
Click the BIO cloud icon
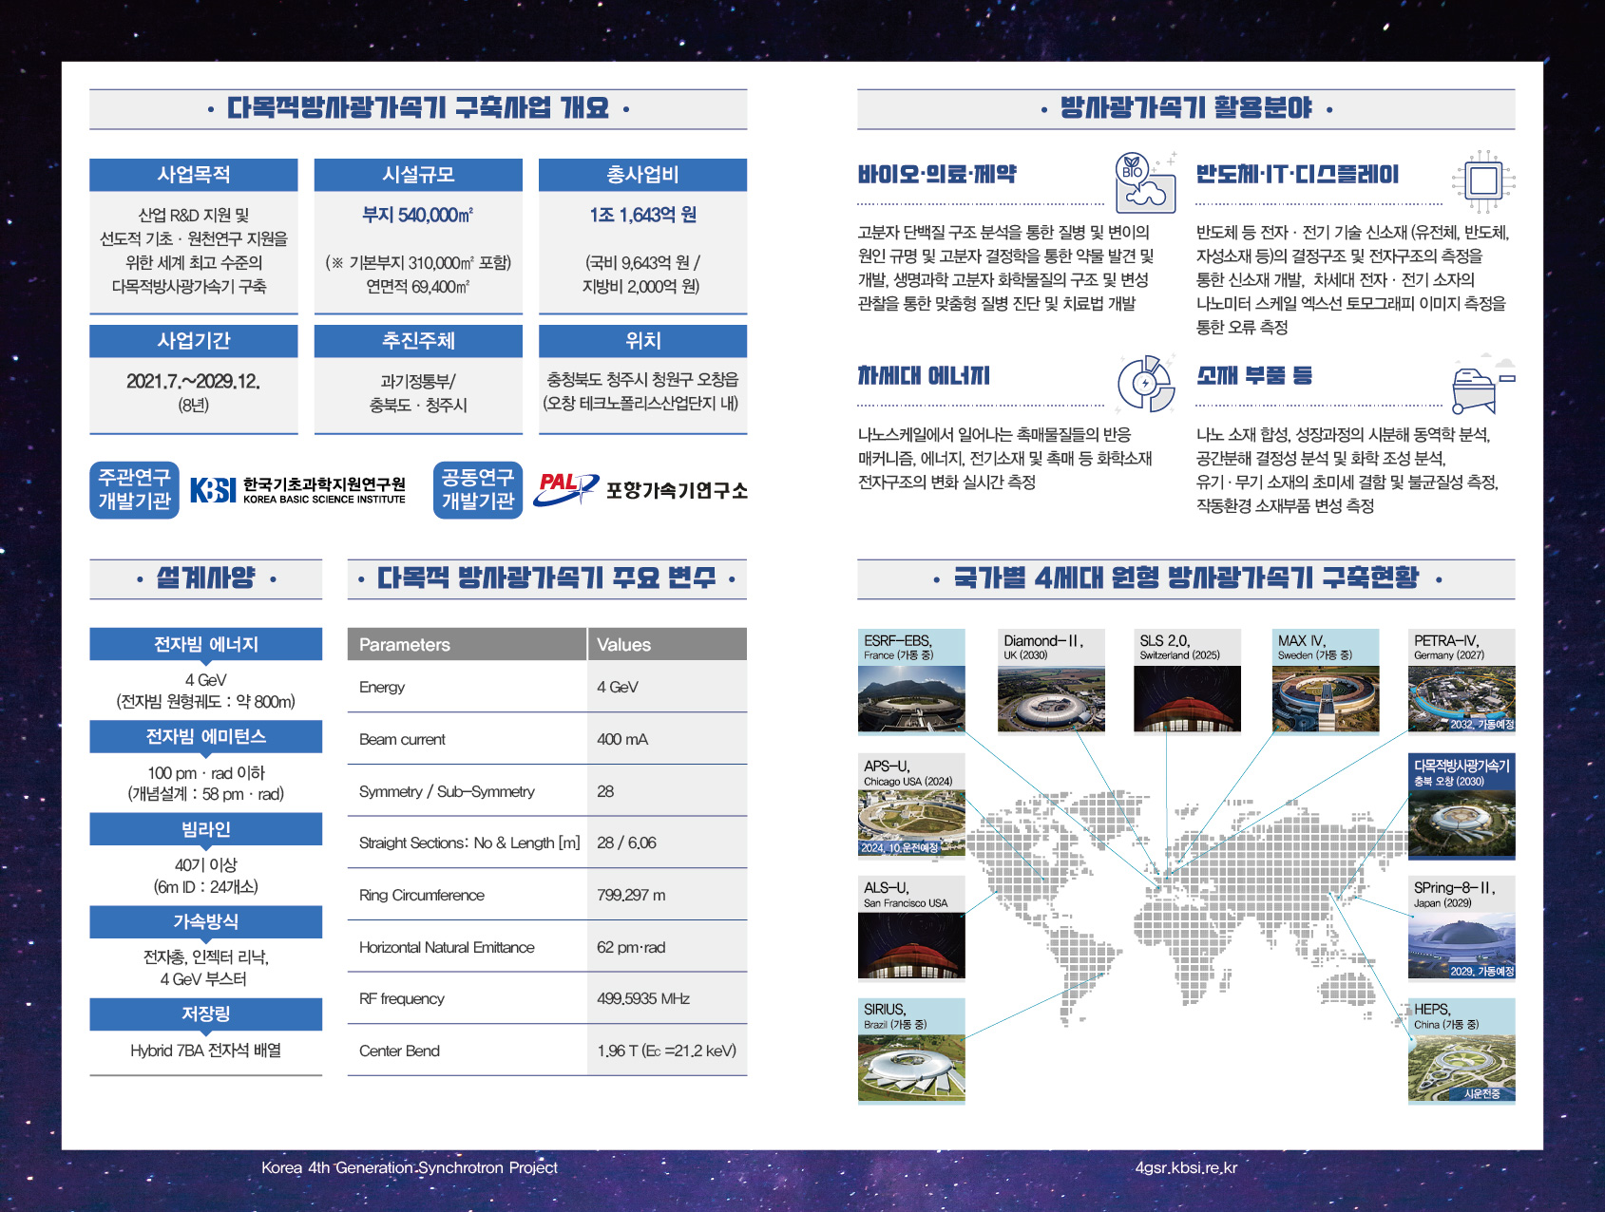pyautogui.click(x=1145, y=181)
